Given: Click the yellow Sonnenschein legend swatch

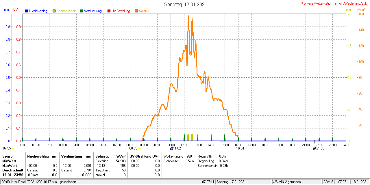Looking at the screenshot, I should point(54,11).
